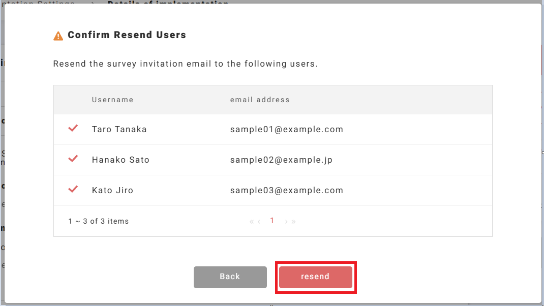
Task: Uncheck the Taro Tanaka checkmark
Action: pyautogui.click(x=73, y=129)
